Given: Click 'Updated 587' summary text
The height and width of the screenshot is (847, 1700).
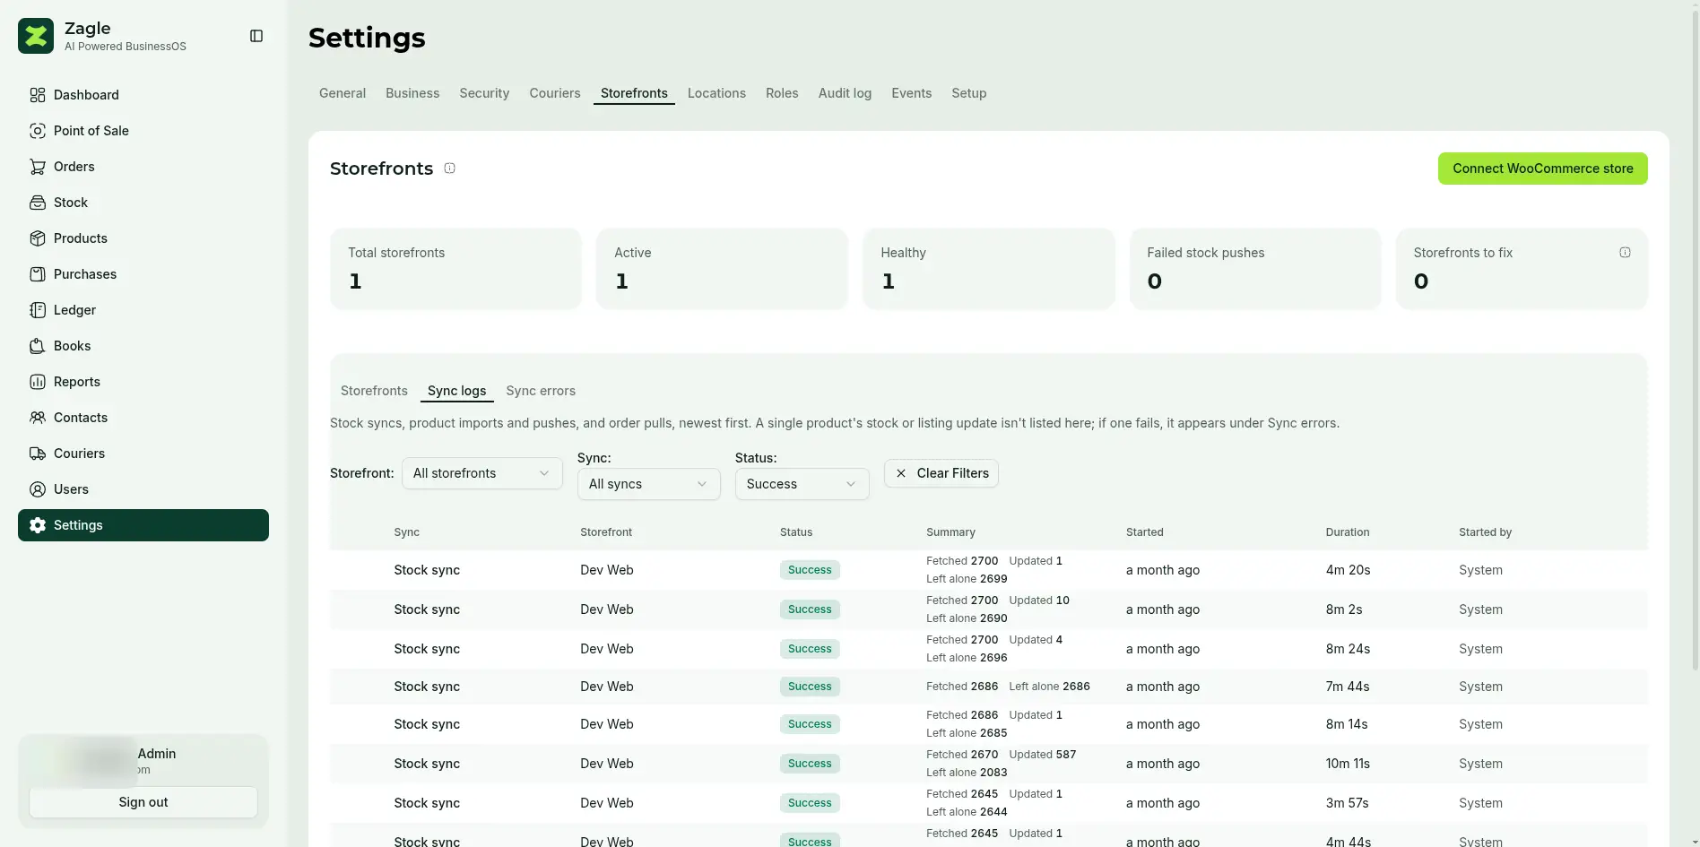Looking at the screenshot, I should pyautogui.click(x=1042, y=755).
